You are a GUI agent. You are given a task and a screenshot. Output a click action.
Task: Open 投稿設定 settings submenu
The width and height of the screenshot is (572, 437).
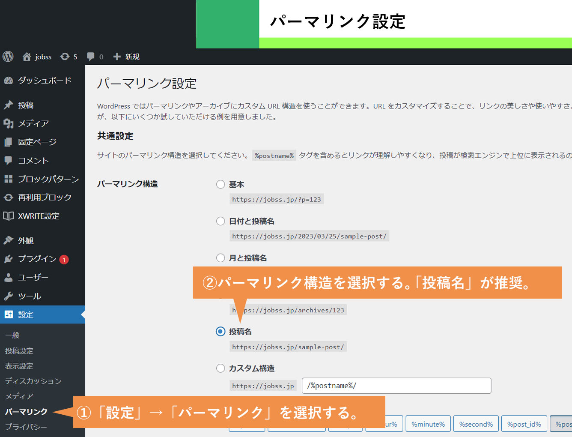[19, 350]
